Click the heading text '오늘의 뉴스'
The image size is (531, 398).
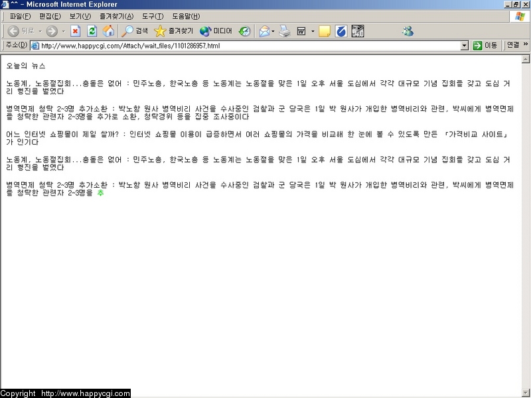(26, 66)
